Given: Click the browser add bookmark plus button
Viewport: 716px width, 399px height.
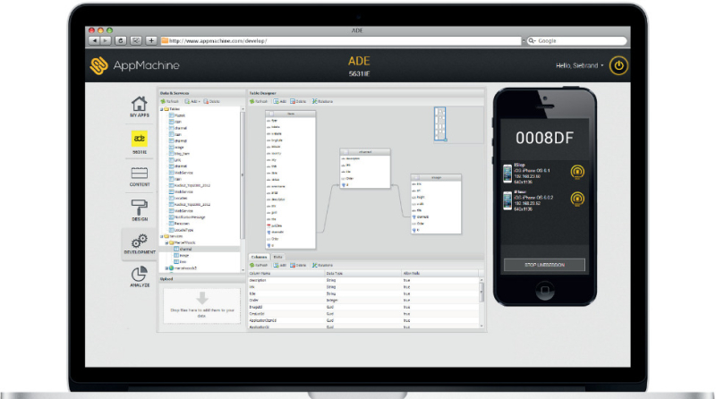Looking at the screenshot, I should [151, 40].
